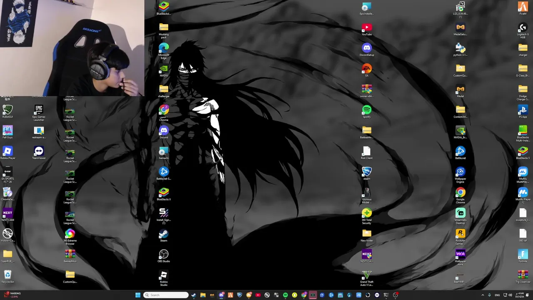
Task: Open the RLBotGUI shortcut
Action: pyautogui.click(x=7, y=112)
